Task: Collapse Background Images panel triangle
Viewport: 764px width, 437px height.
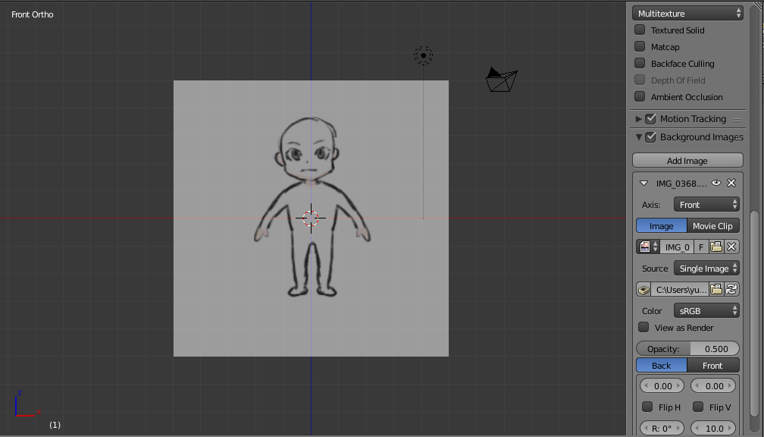Action: click(x=638, y=137)
